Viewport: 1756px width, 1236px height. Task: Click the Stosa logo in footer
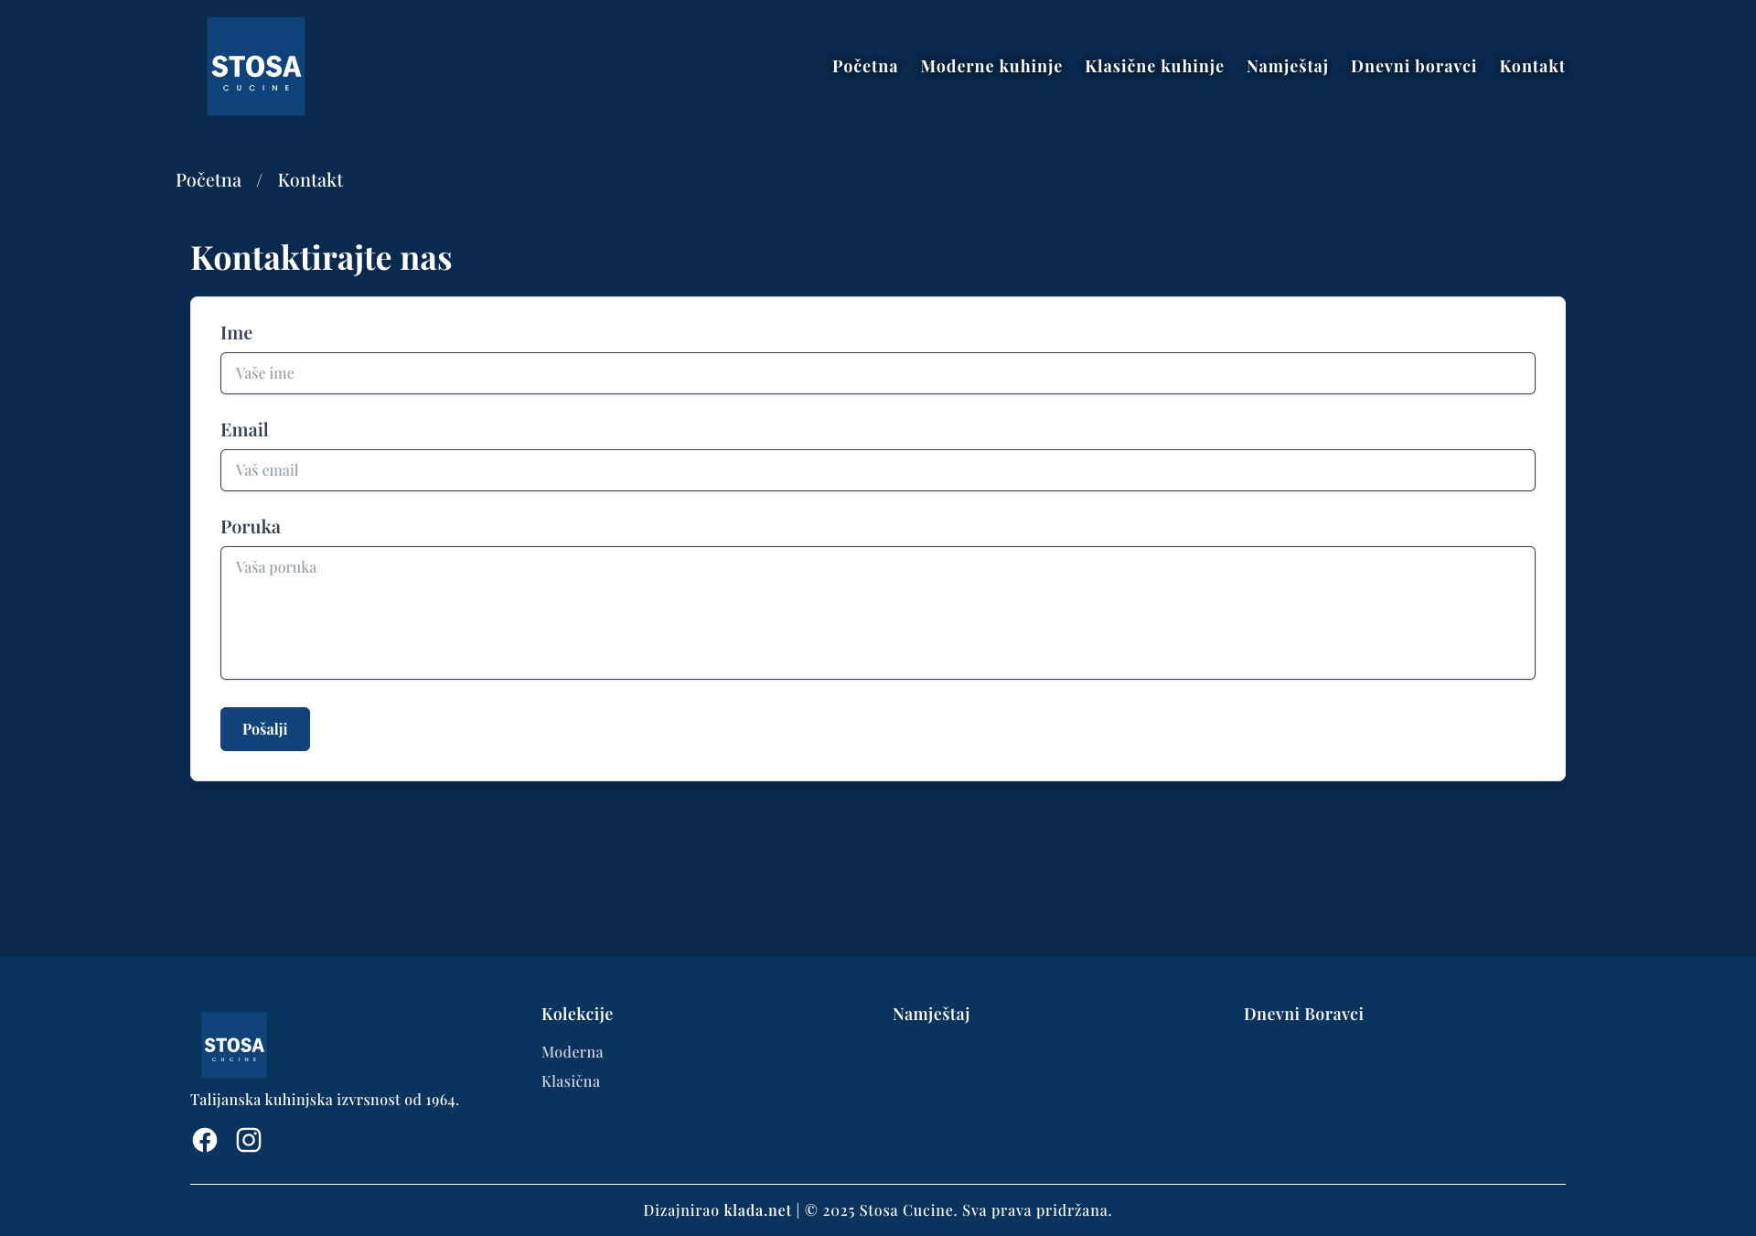click(234, 1045)
